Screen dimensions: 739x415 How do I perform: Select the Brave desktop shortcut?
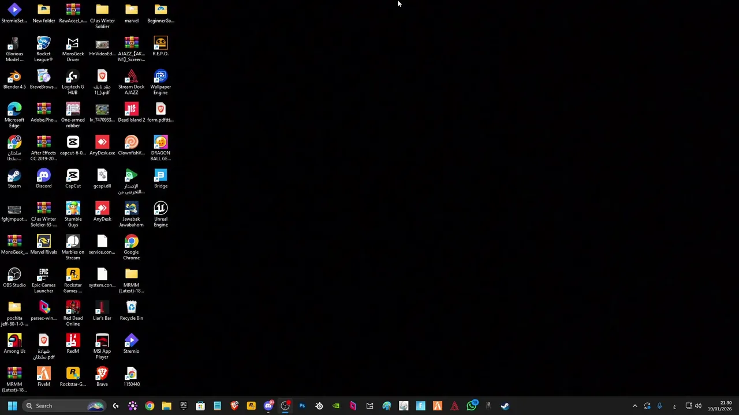(x=102, y=378)
